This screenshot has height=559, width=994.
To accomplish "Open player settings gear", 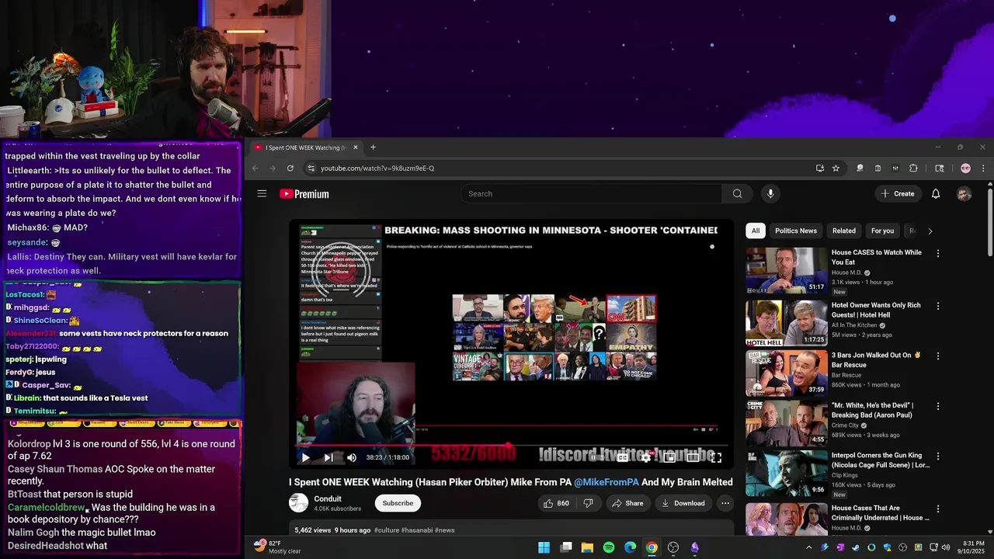I will 645,458.
